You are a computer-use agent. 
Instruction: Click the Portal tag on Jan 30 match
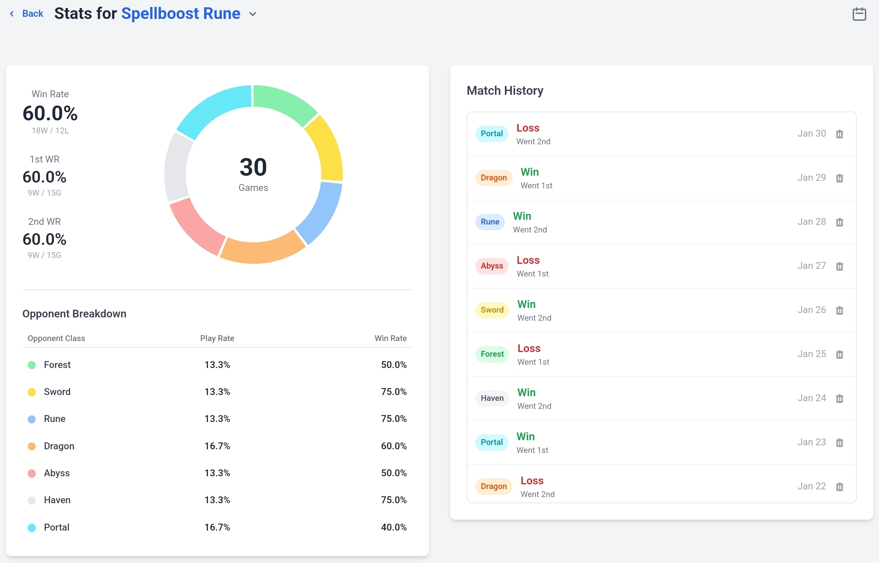click(x=491, y=134)
